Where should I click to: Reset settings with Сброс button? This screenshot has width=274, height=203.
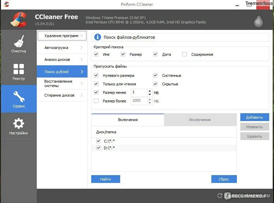(x=224, y=179)
